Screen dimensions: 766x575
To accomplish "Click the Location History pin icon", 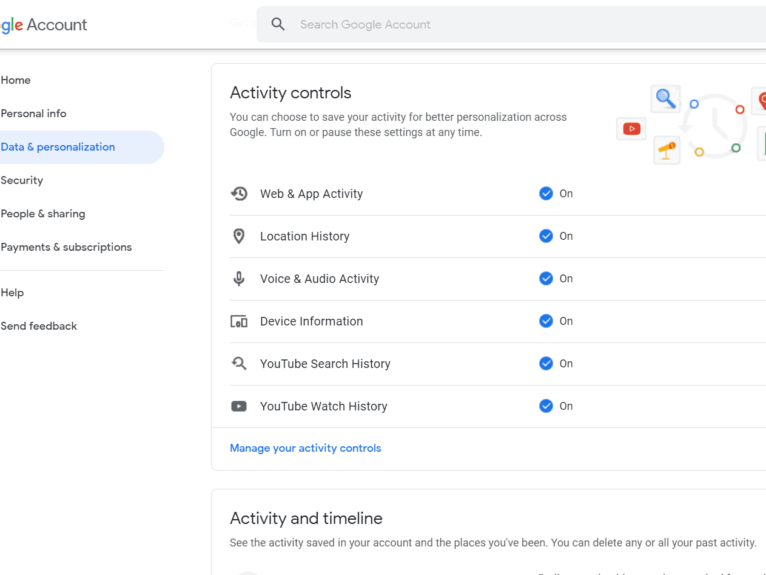I will (x=239, y=236).
